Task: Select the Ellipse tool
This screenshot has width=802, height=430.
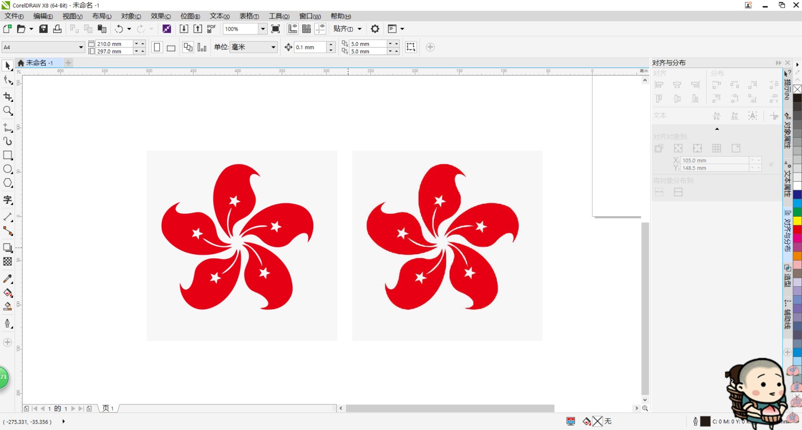Action: 8,169
